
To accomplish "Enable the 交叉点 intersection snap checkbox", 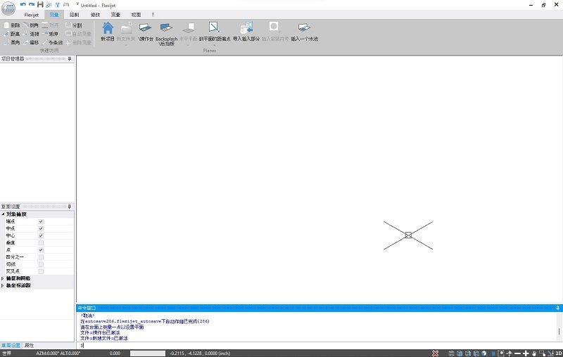I will 41,271.
